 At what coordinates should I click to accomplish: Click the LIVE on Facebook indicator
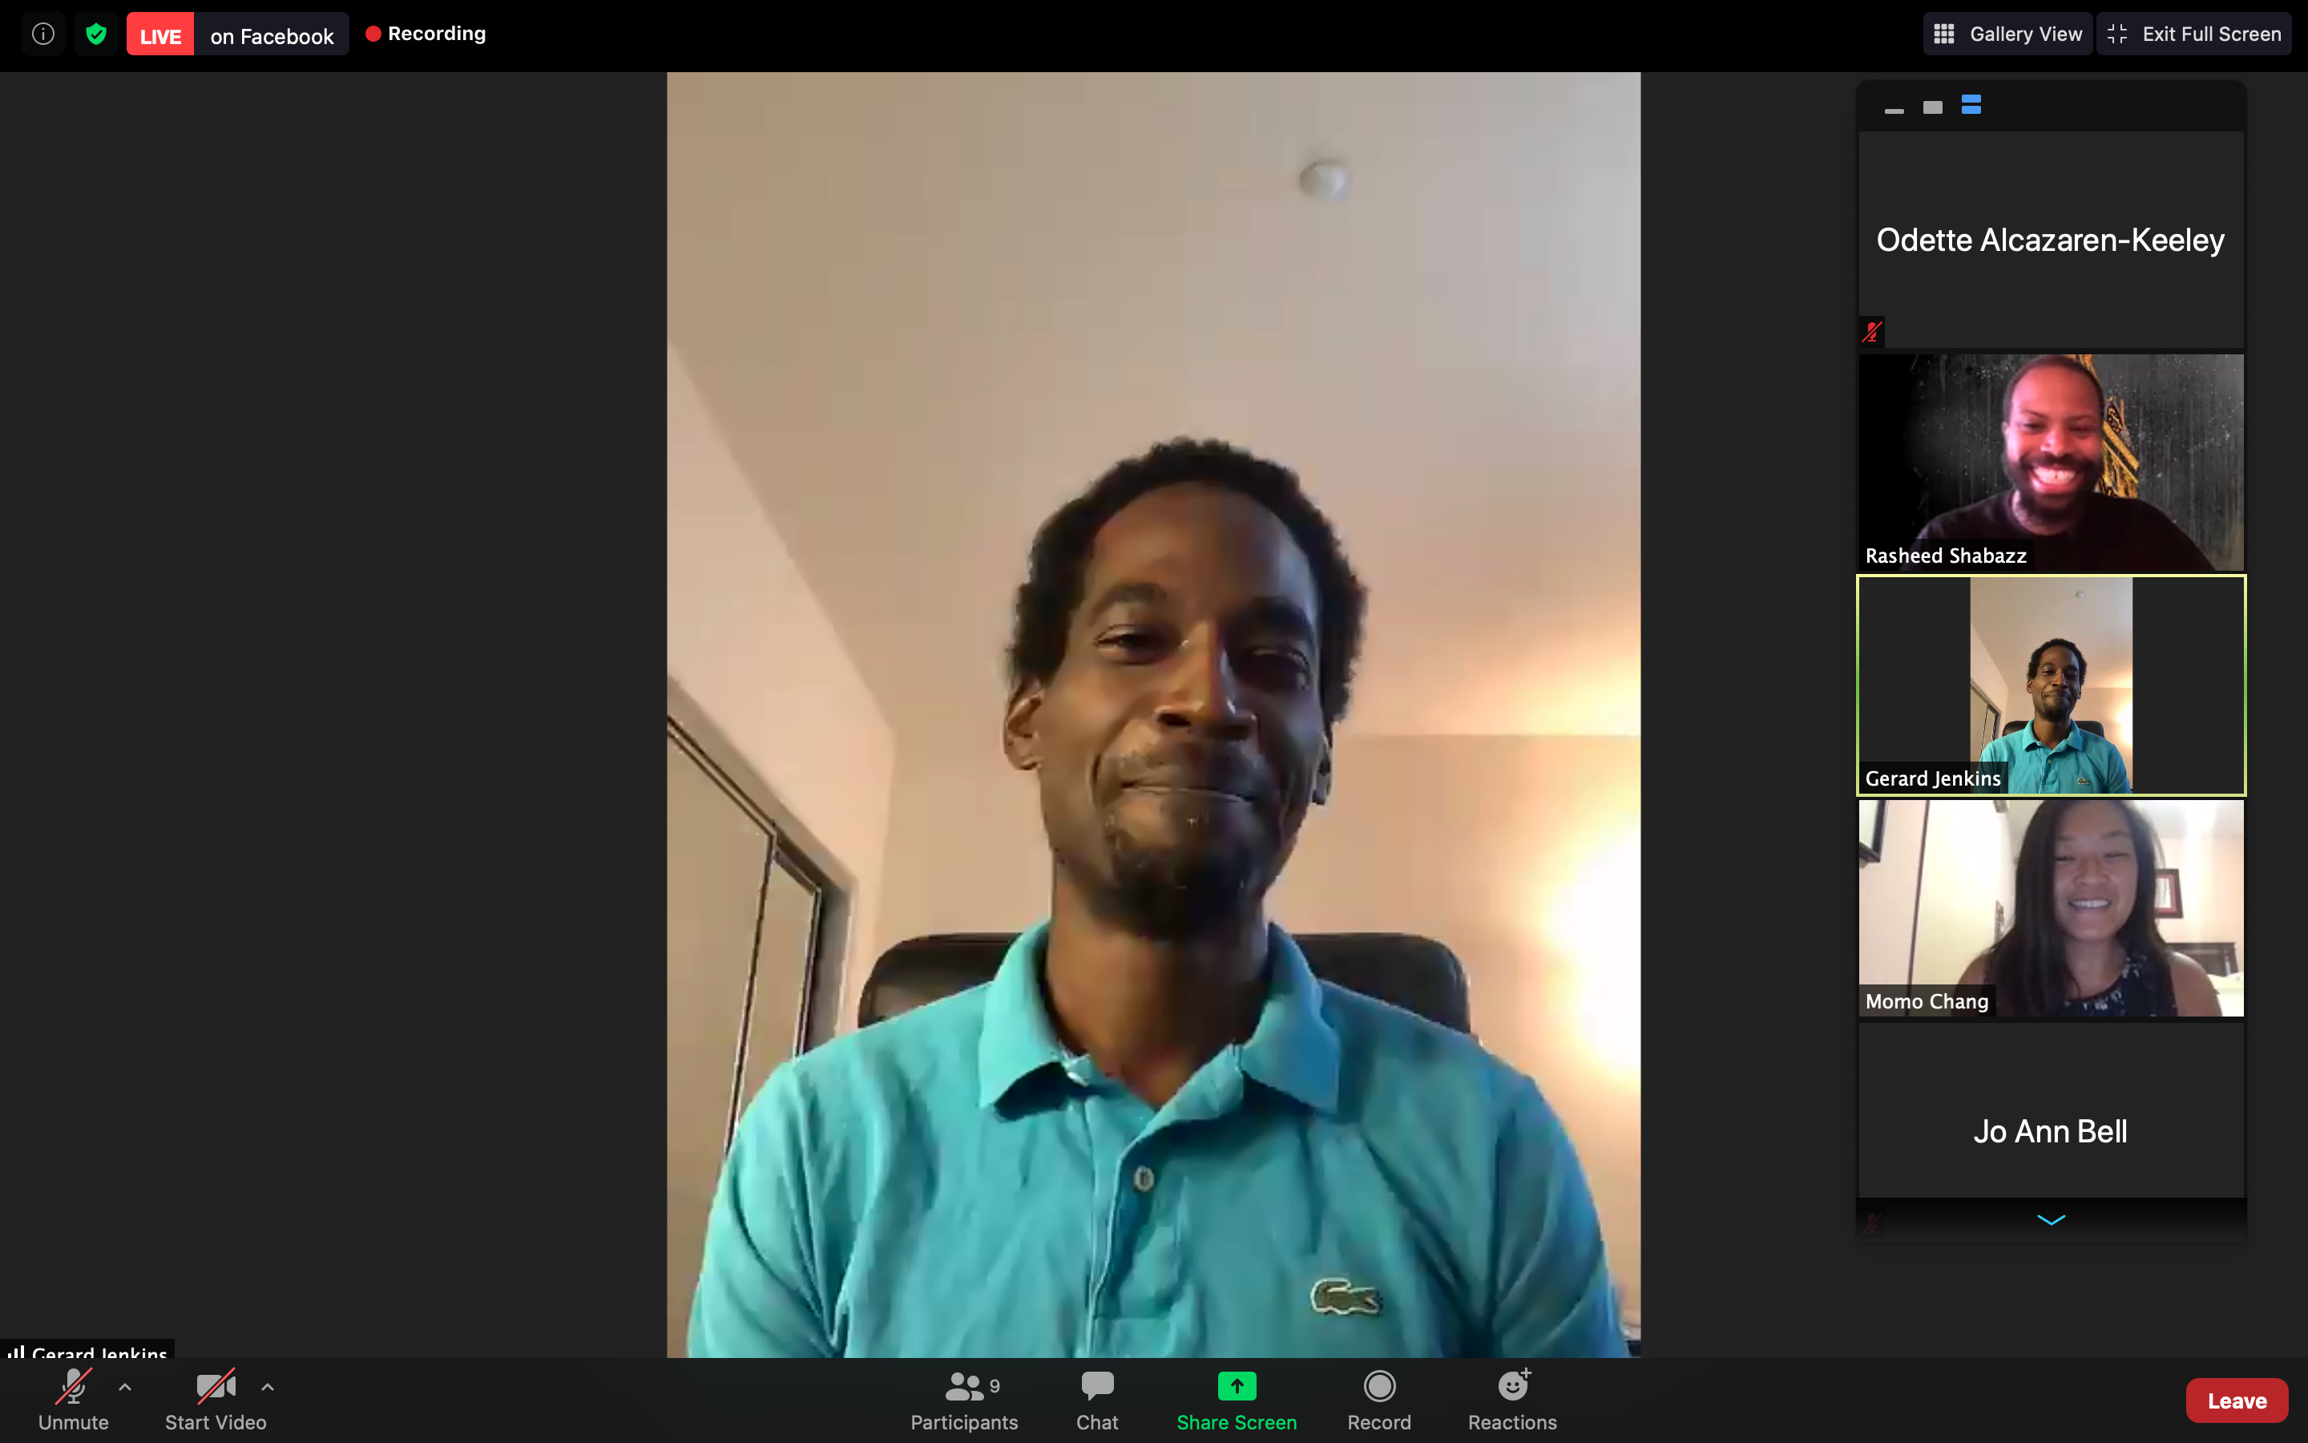pyautogui.click(x=236, y=32)
